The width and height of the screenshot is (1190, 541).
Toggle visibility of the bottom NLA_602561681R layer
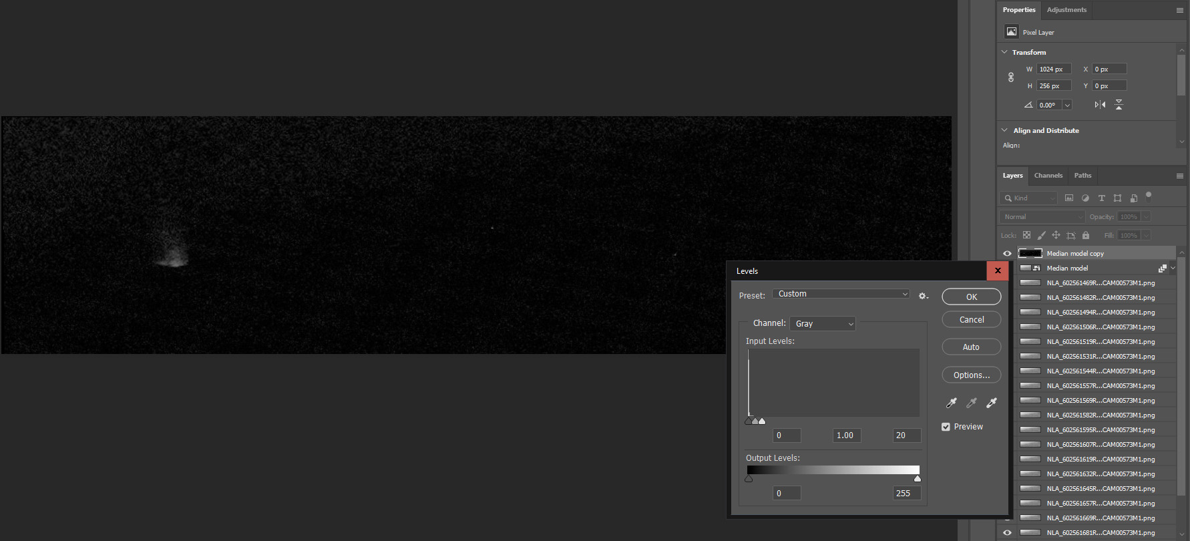pyautogui.click(x=1007, y=532)
